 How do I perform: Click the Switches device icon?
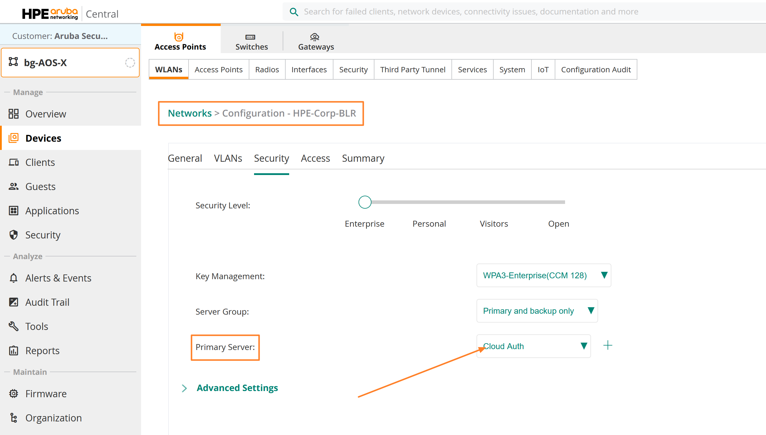tap(250, 37)
